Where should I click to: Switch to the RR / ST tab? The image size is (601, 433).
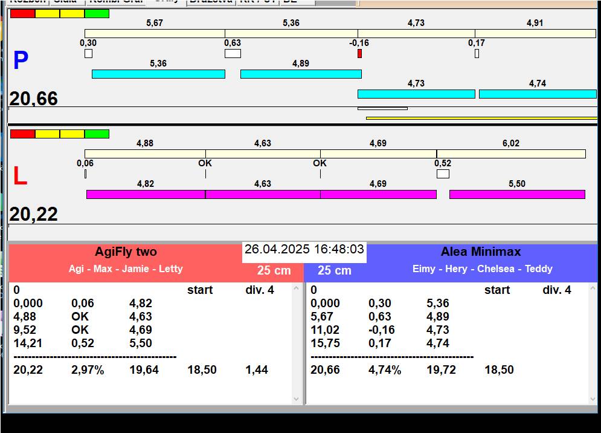(x=257, y=2)
